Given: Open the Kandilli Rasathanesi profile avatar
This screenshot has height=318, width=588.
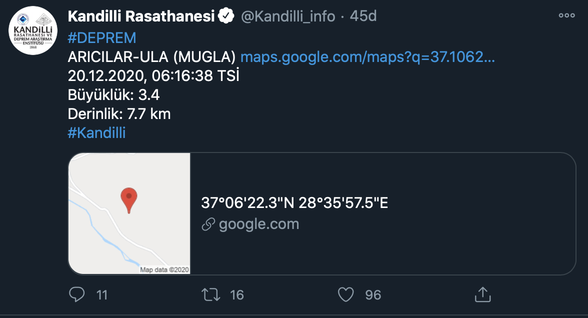Looking at the screenshot, I should pos(33,30).
